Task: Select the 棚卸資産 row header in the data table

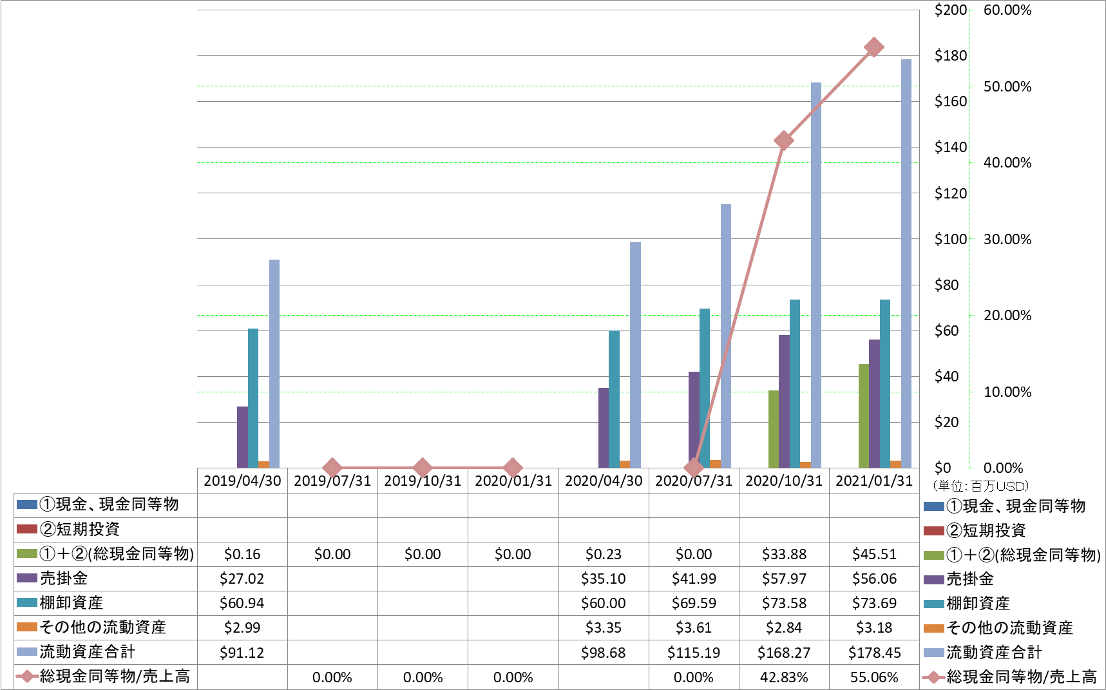Action: click(106, 603)
